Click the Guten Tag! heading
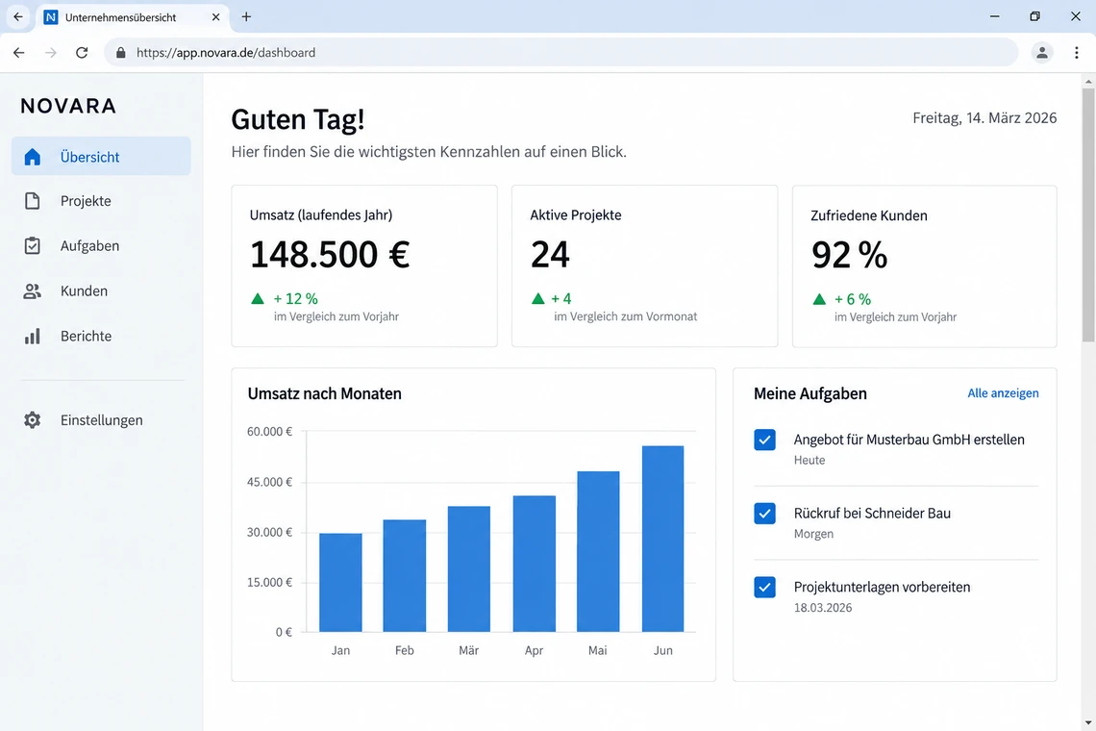This screenshot has height=731, width=1096. 298,119
